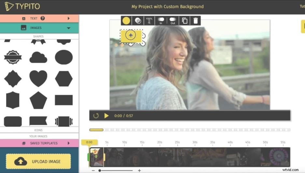
Task: Insert the folded ribbon rectangle shape
Action: (x=64, y=122)
